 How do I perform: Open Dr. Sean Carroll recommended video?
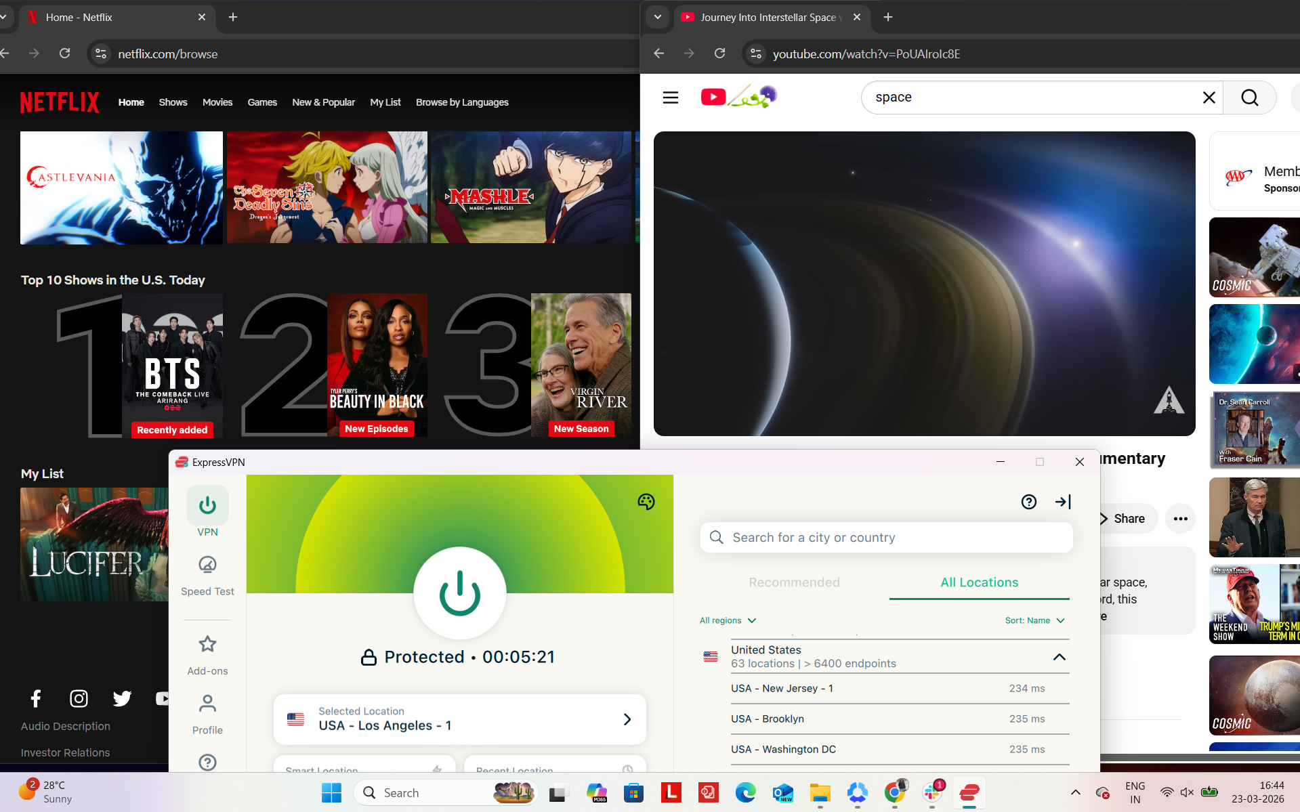(x=1255, y=429)
